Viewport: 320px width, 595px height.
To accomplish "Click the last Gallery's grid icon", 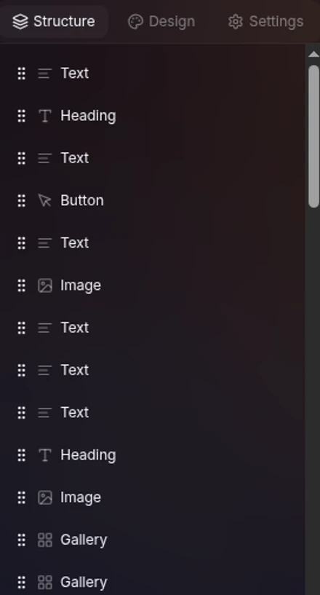I will click(x=45, y=582).
